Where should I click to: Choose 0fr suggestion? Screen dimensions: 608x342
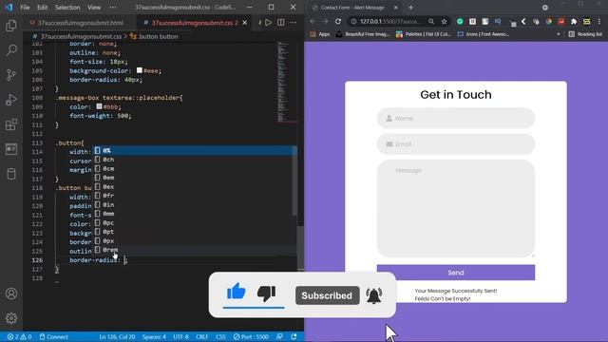pos(194,196)
